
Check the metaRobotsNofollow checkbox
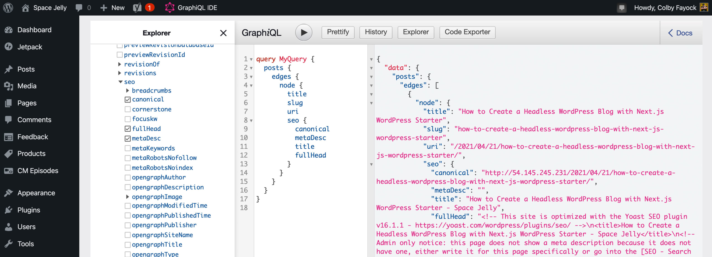[x=128, y=158]
